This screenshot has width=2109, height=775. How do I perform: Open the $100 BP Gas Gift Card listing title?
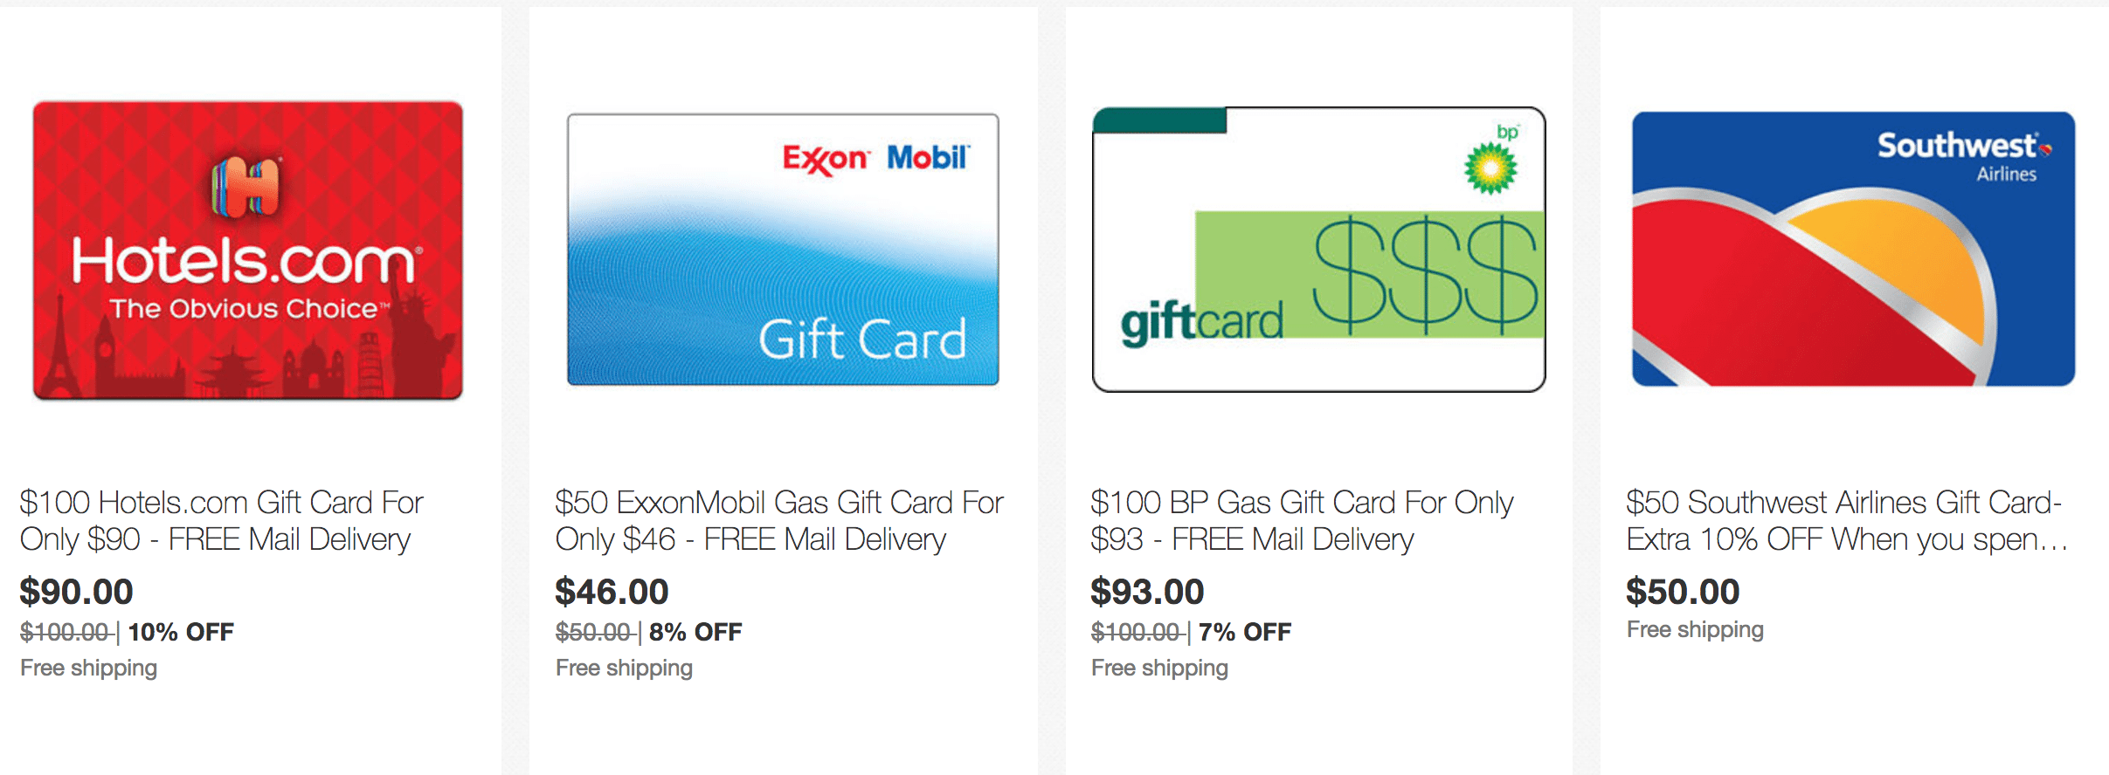(x=1302, y=521)
